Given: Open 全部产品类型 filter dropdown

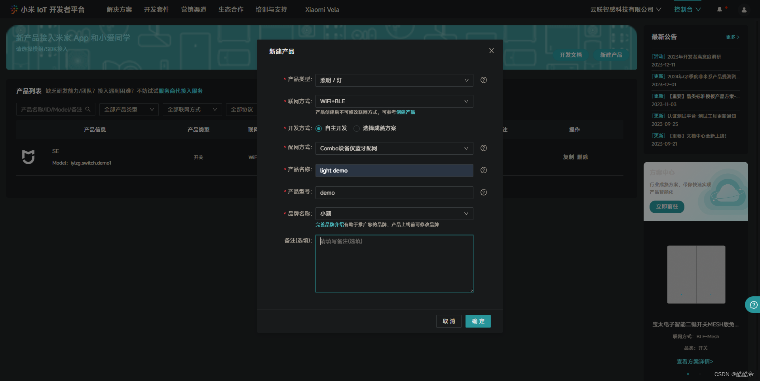Looking at the screenshot, I should [129, 110].
